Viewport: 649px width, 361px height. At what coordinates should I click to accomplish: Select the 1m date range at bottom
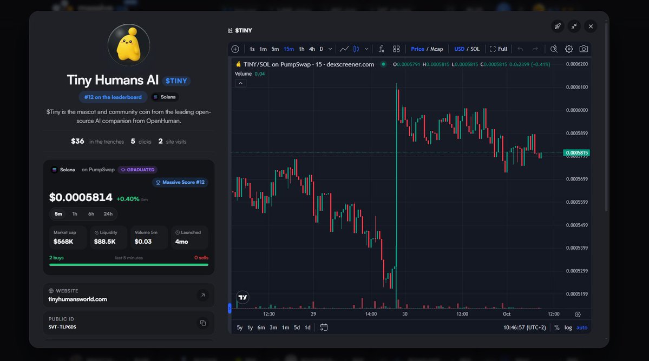point(286,327)
